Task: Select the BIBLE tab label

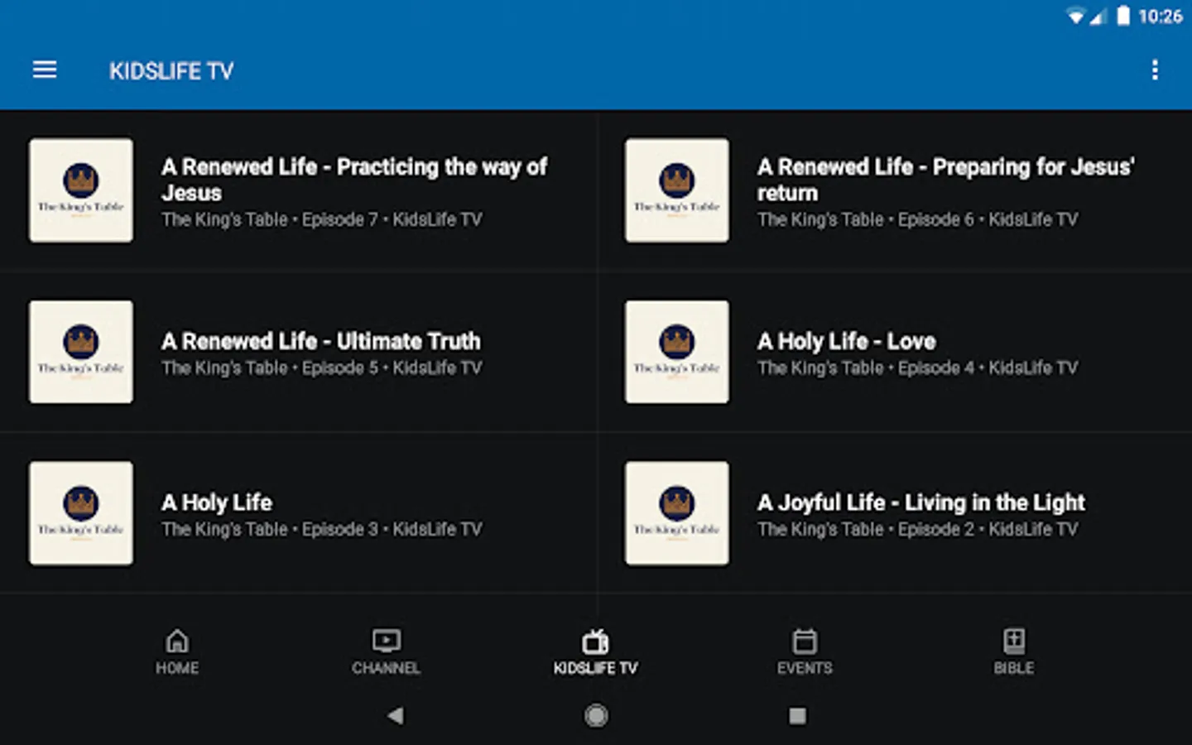Action: point(1014,668)
